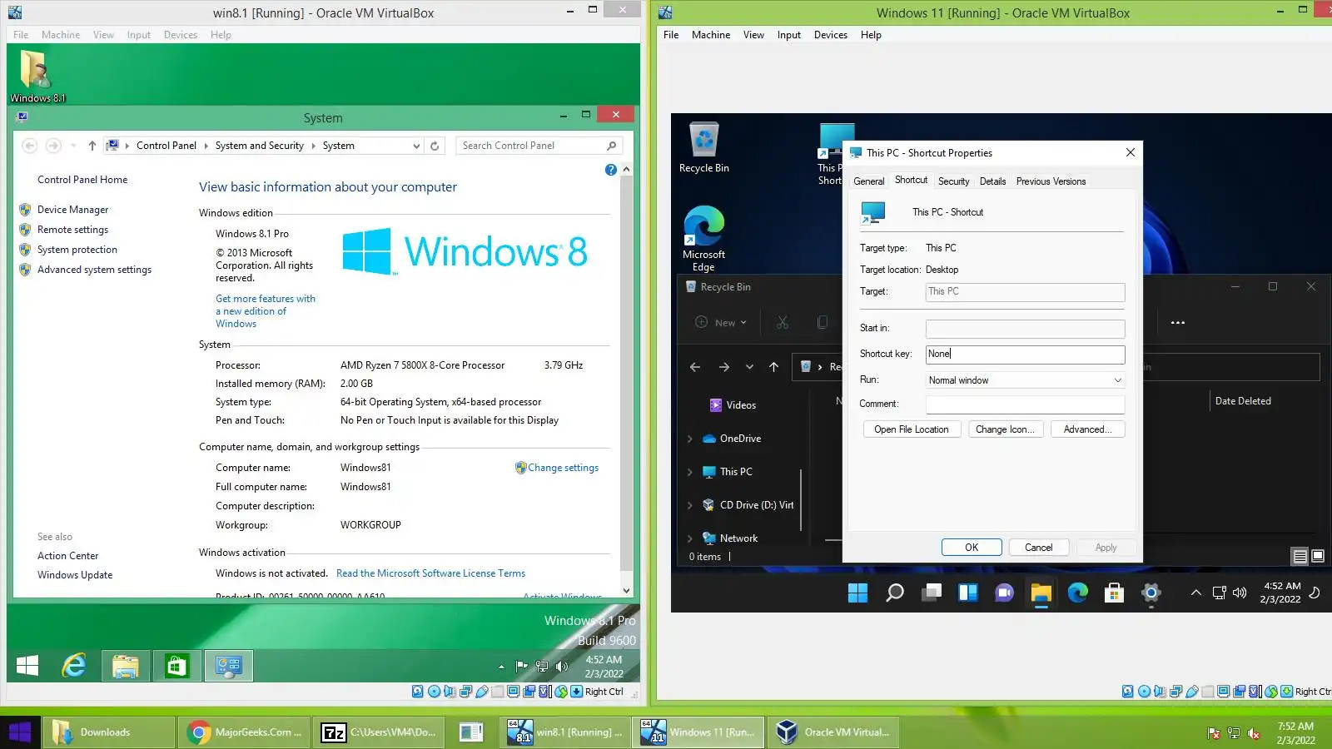Open Device Manager link in System window
The image size is (1332, 749).
[72, 210]
